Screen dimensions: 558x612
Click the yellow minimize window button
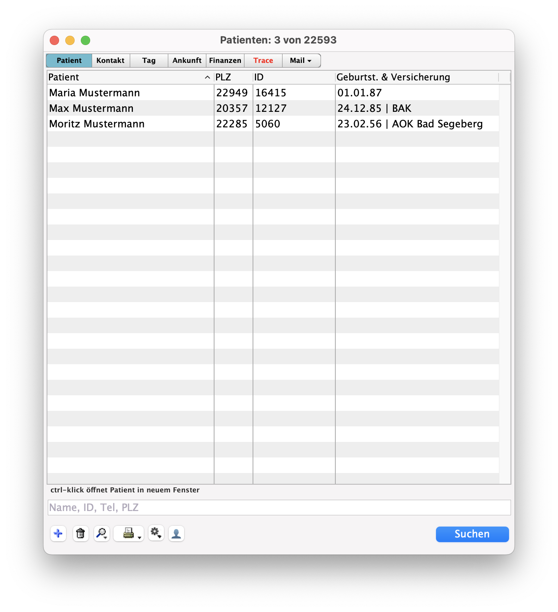click(x=70, y=40)
